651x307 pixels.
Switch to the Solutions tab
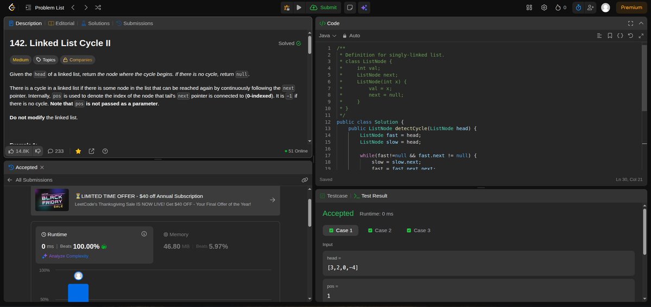(95, 23)
